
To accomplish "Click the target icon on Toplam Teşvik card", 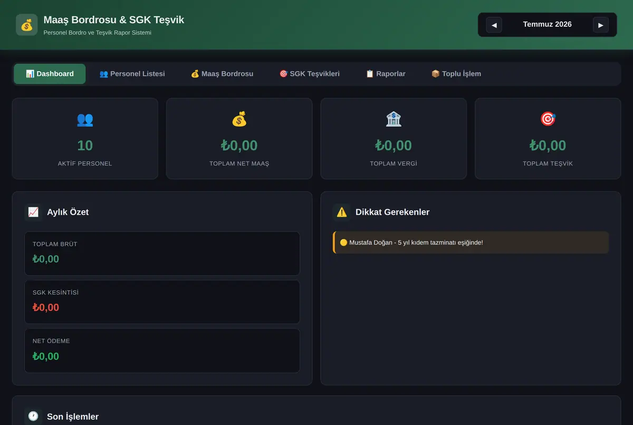I will pyautogui.click(x=548, y=119).
